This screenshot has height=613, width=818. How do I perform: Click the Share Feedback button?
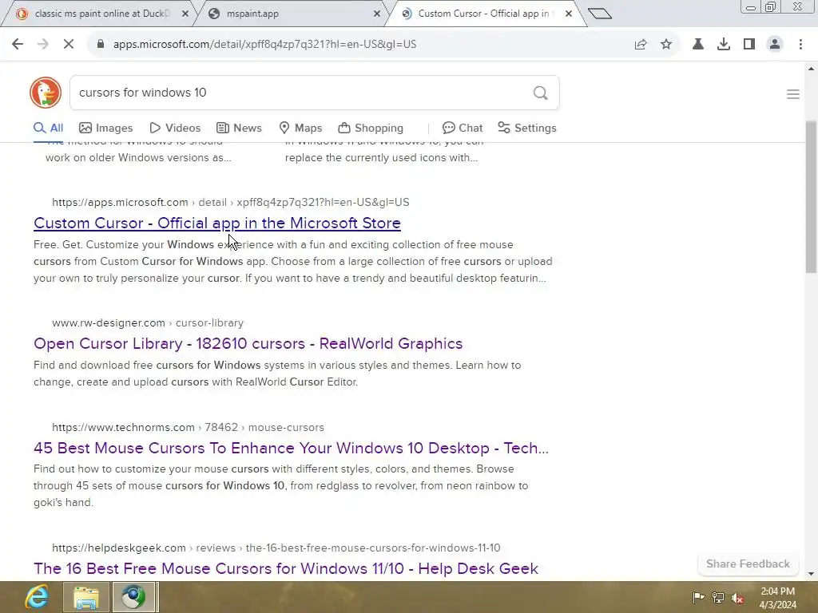[x=748, y=564]
